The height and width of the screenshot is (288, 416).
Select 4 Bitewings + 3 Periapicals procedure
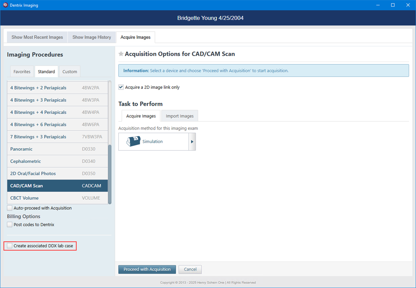(x=57, y=100)
